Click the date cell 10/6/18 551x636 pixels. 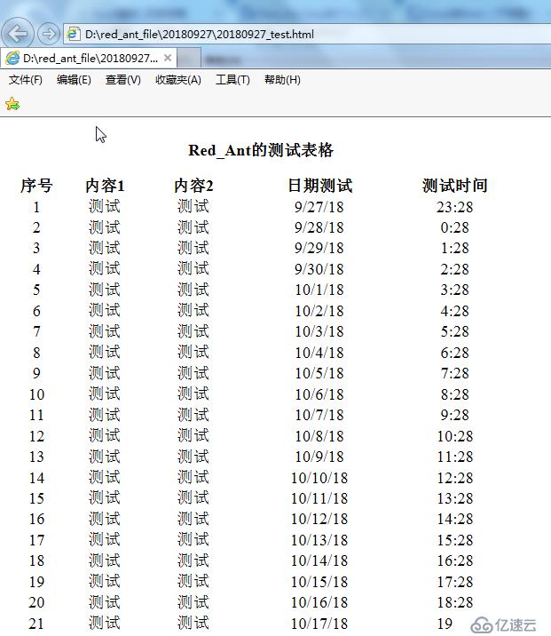click(319, 394)
